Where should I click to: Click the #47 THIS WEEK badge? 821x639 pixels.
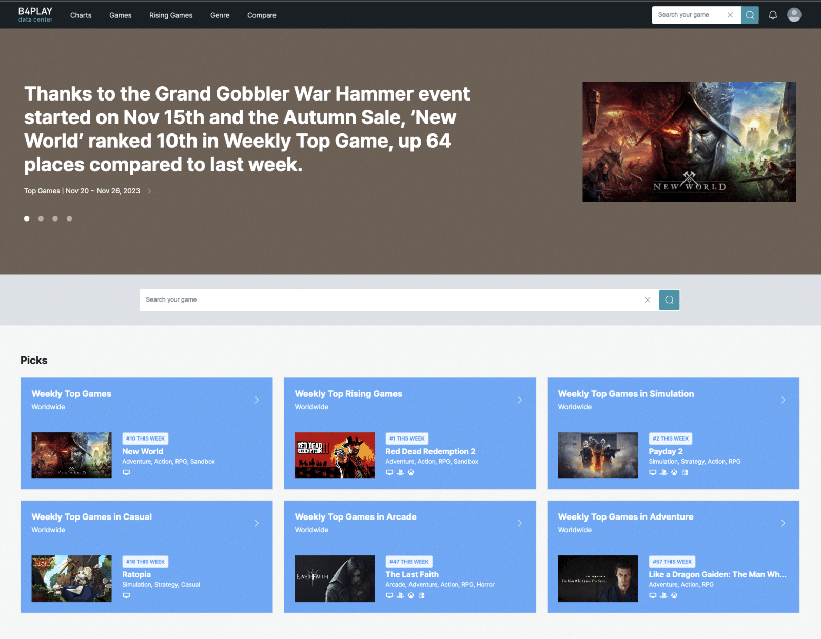point(409,562)
